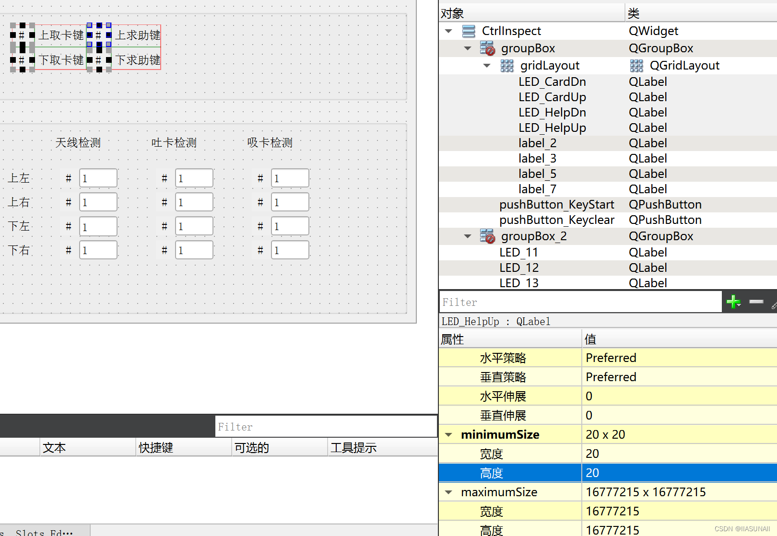
Task: Select label_7 in object tree
Action: [537, 189]
